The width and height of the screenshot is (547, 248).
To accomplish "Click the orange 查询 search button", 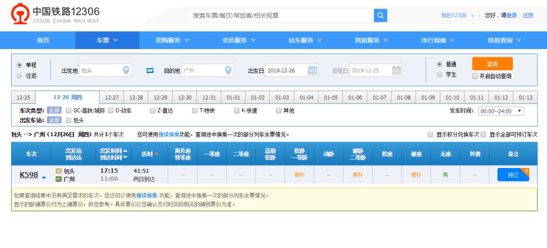I will tap(492, 64).
